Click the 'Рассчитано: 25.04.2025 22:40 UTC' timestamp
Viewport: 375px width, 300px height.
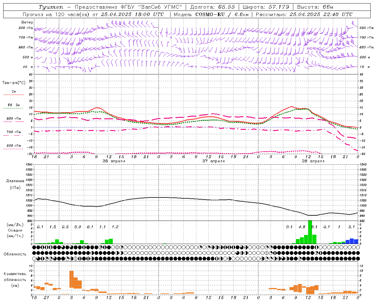coord(304,14)
